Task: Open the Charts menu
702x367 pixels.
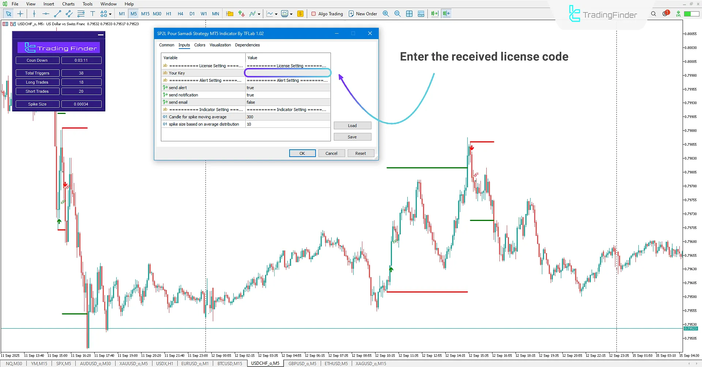Action: pyautogui.click(x=68, y=4)
